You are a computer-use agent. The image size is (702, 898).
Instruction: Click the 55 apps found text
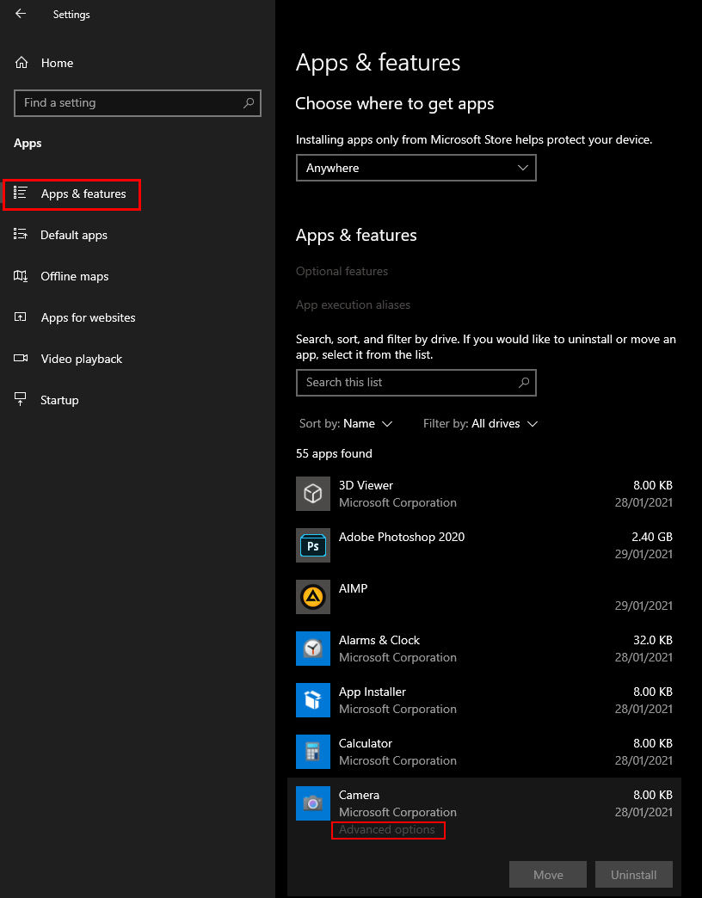334,453
